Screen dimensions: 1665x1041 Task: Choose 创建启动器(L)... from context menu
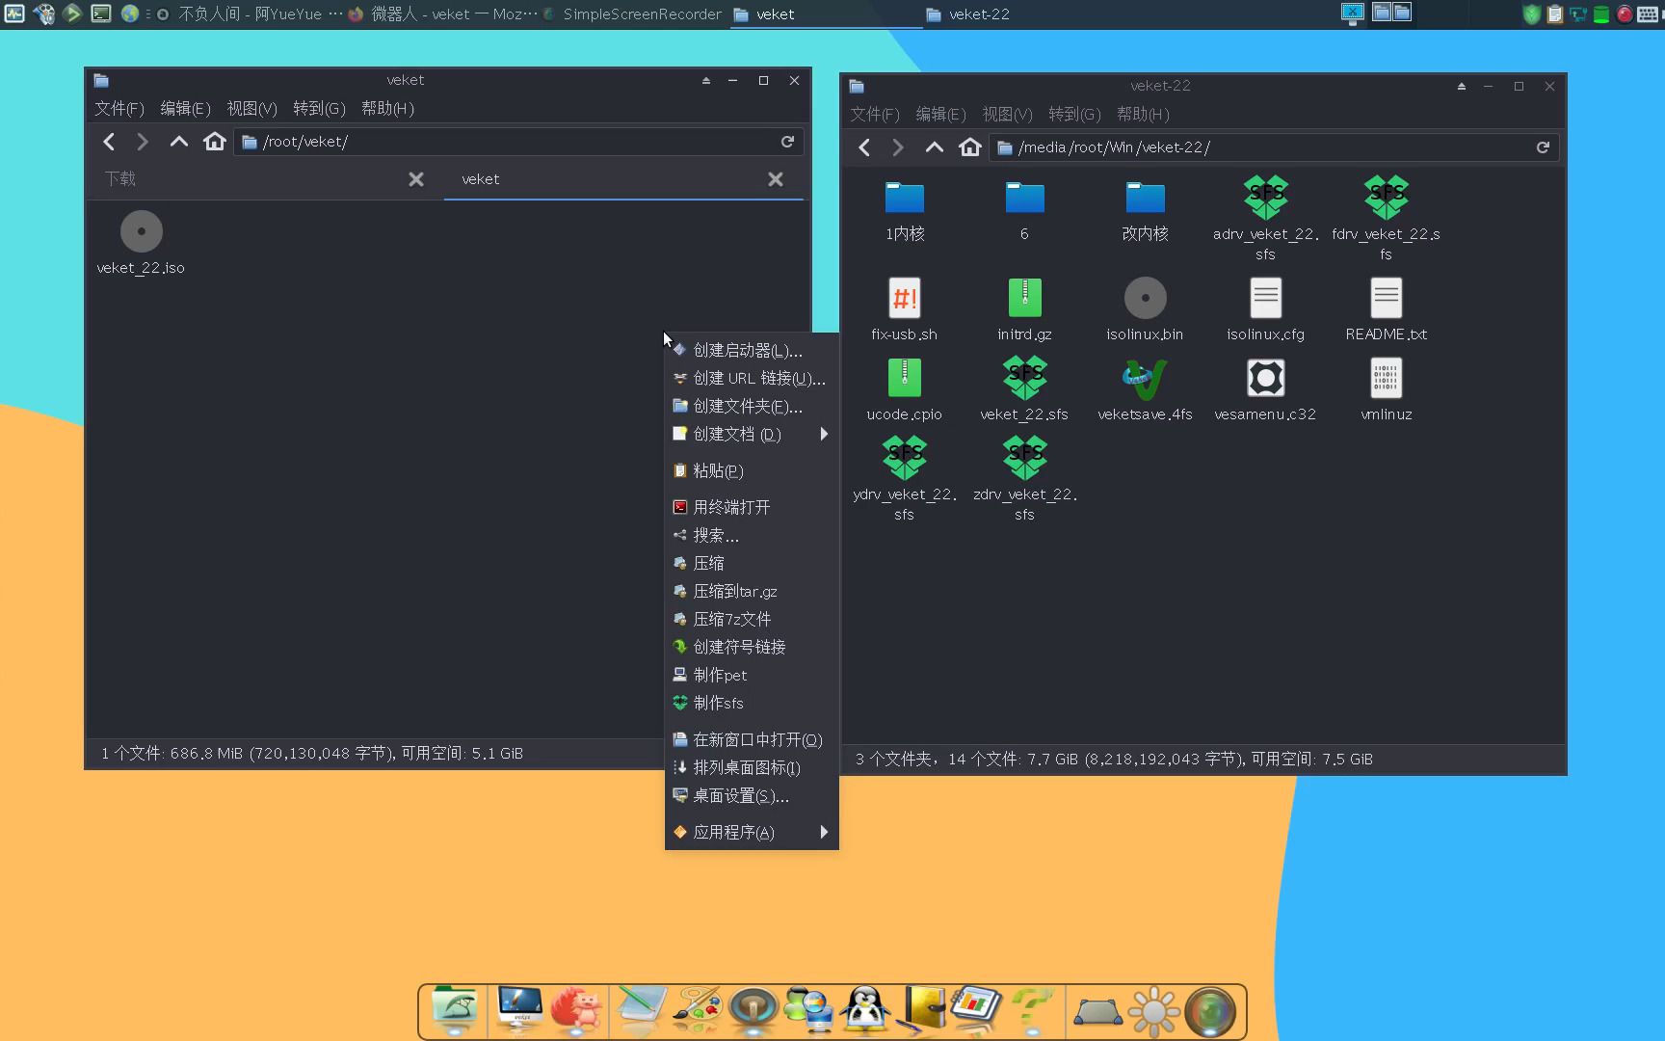(x=752, y=350)
